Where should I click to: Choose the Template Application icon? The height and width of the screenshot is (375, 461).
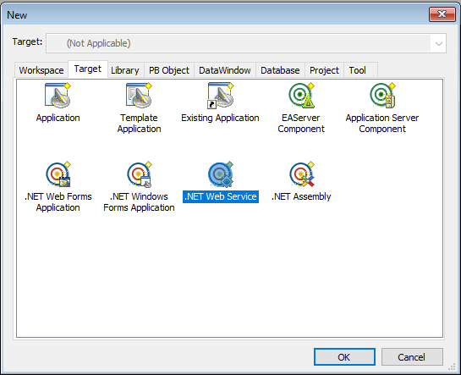coord(139,96)
